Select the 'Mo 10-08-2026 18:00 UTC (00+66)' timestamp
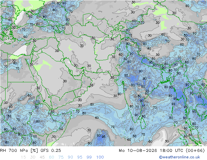The width and height of the screenshot is (207, 160). (162, 150)
